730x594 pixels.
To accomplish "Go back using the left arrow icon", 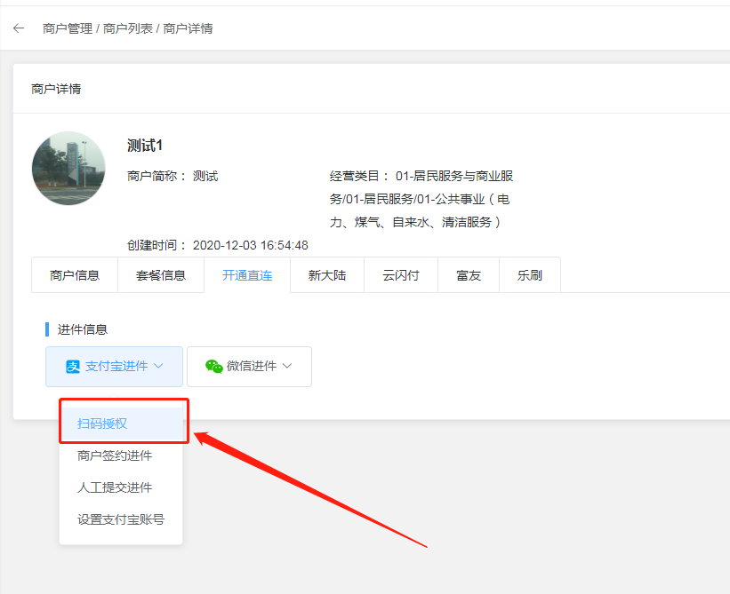I will point(19,28).
